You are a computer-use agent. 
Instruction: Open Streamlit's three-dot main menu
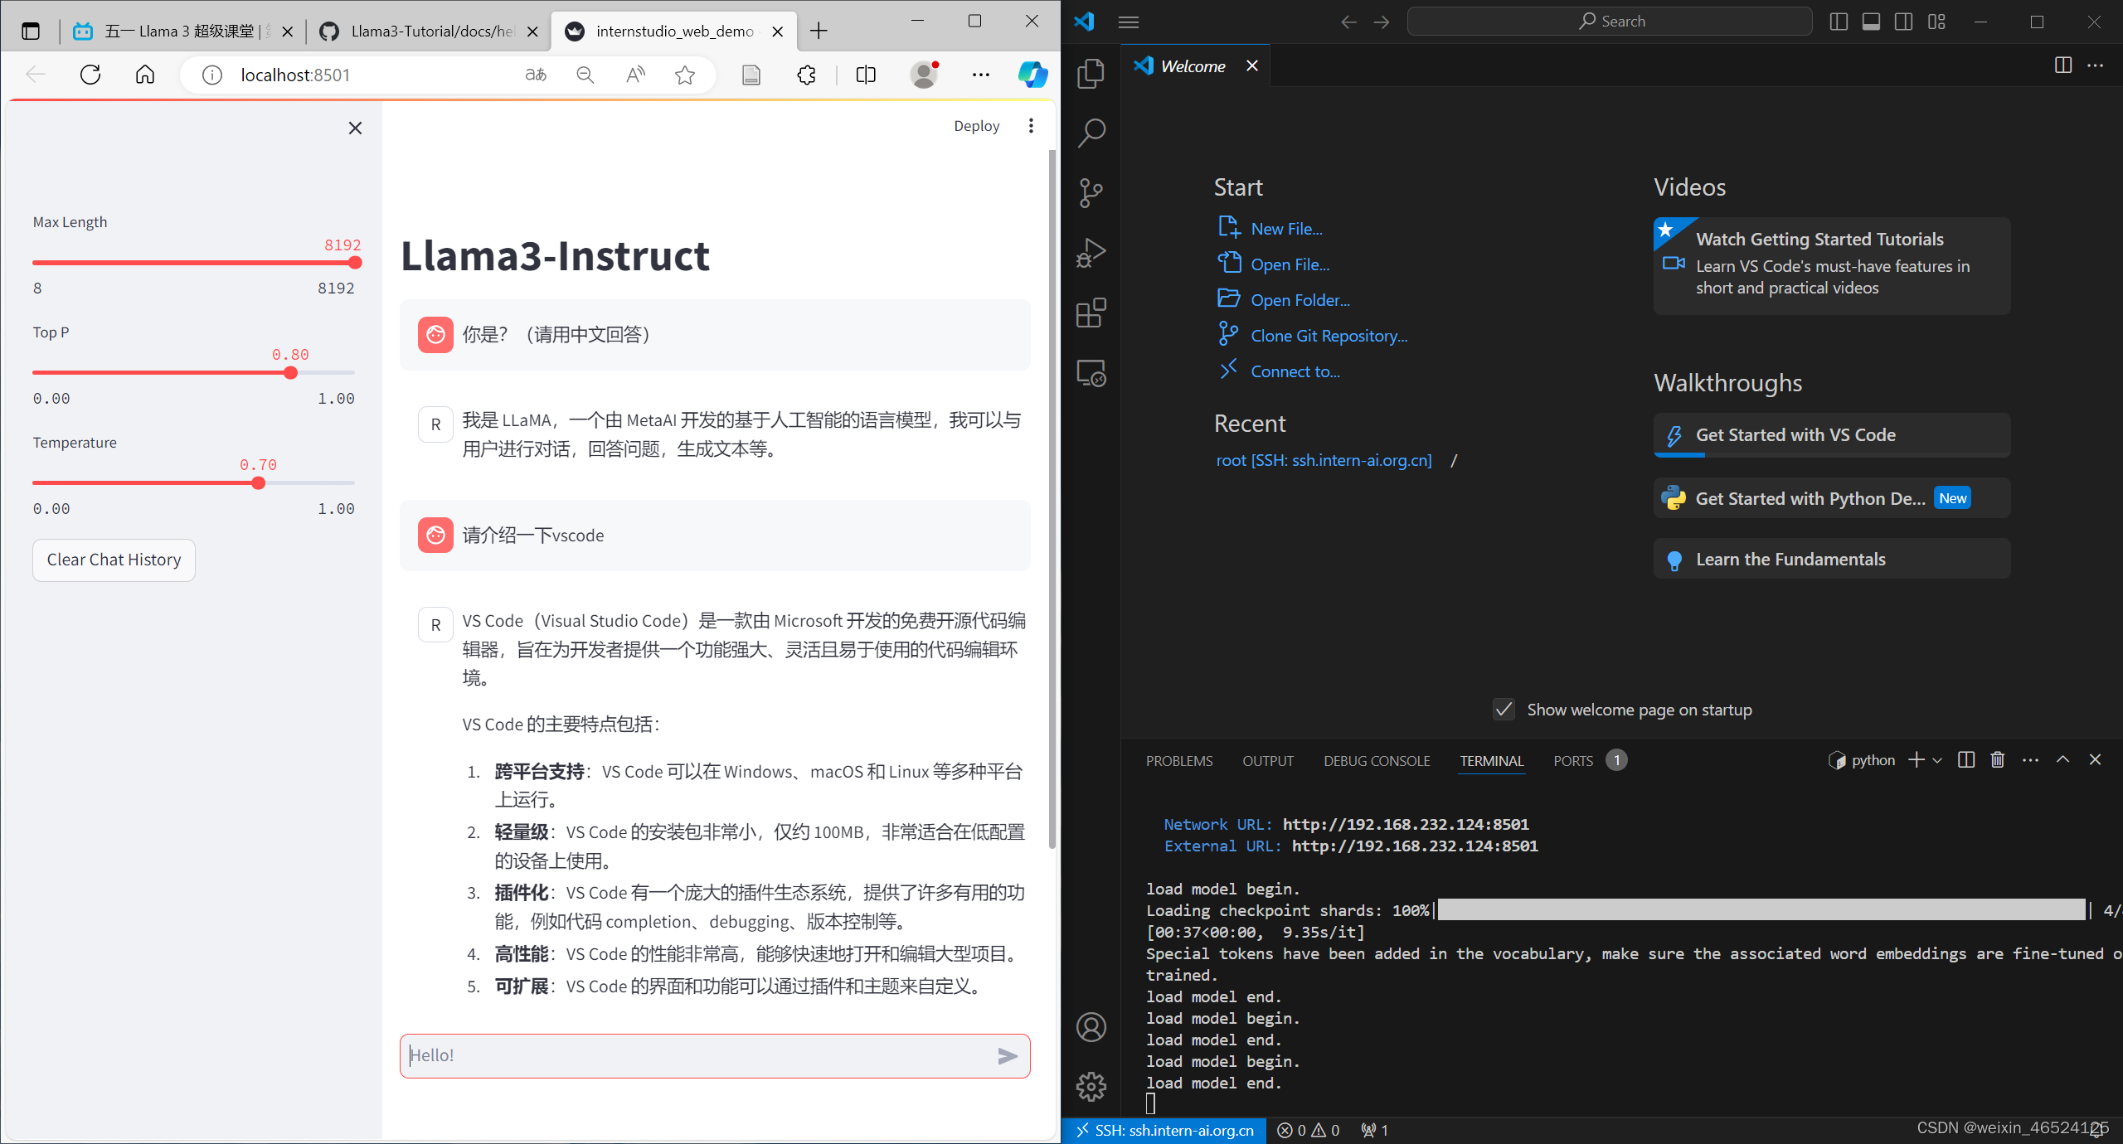pos(1031,126)
